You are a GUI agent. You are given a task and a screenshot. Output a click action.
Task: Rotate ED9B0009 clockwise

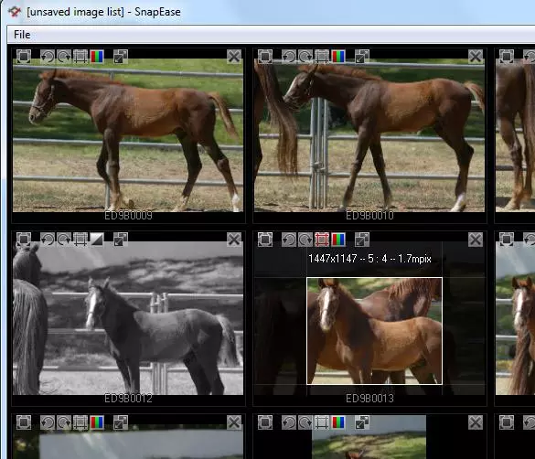pyautogui.click(x=64, y=57)
